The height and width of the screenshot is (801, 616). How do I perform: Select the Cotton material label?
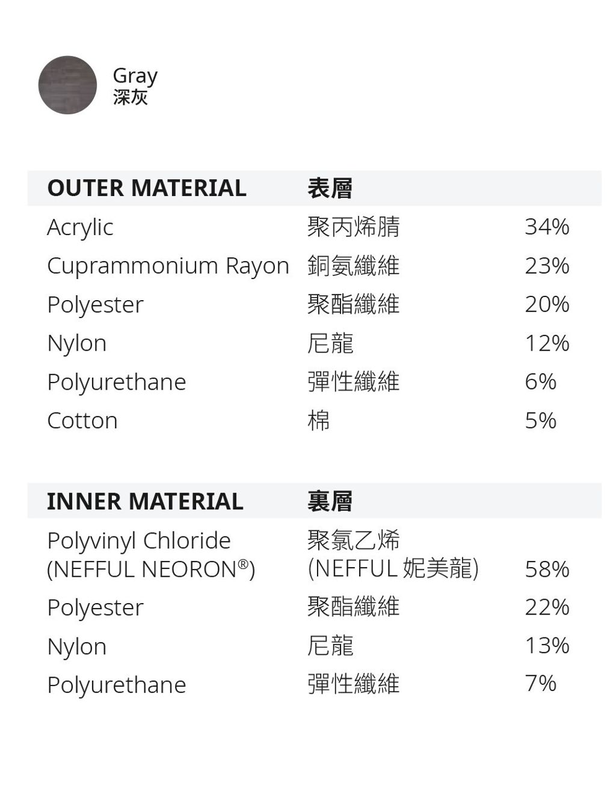pos(82,421)
